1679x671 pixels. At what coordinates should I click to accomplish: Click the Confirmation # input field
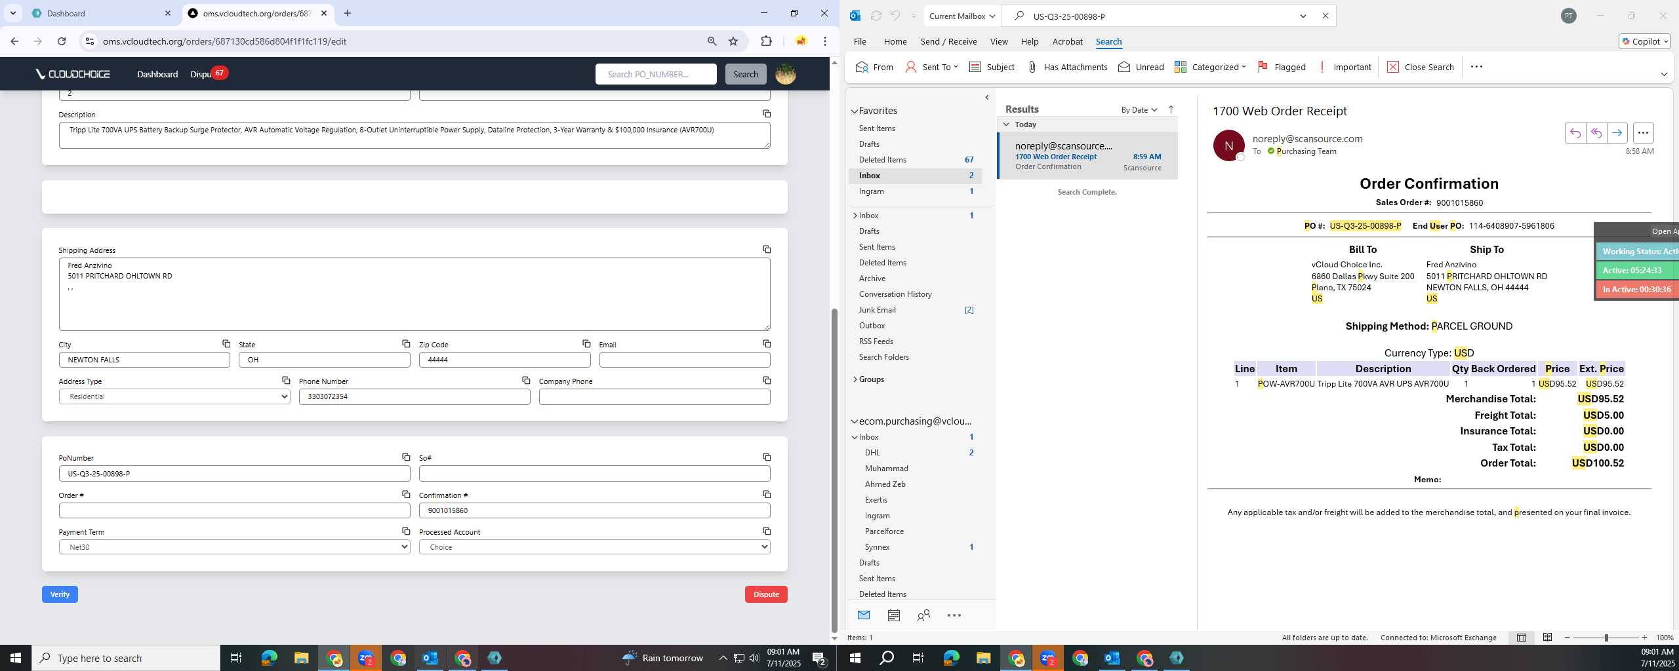(x=594, y=510)
